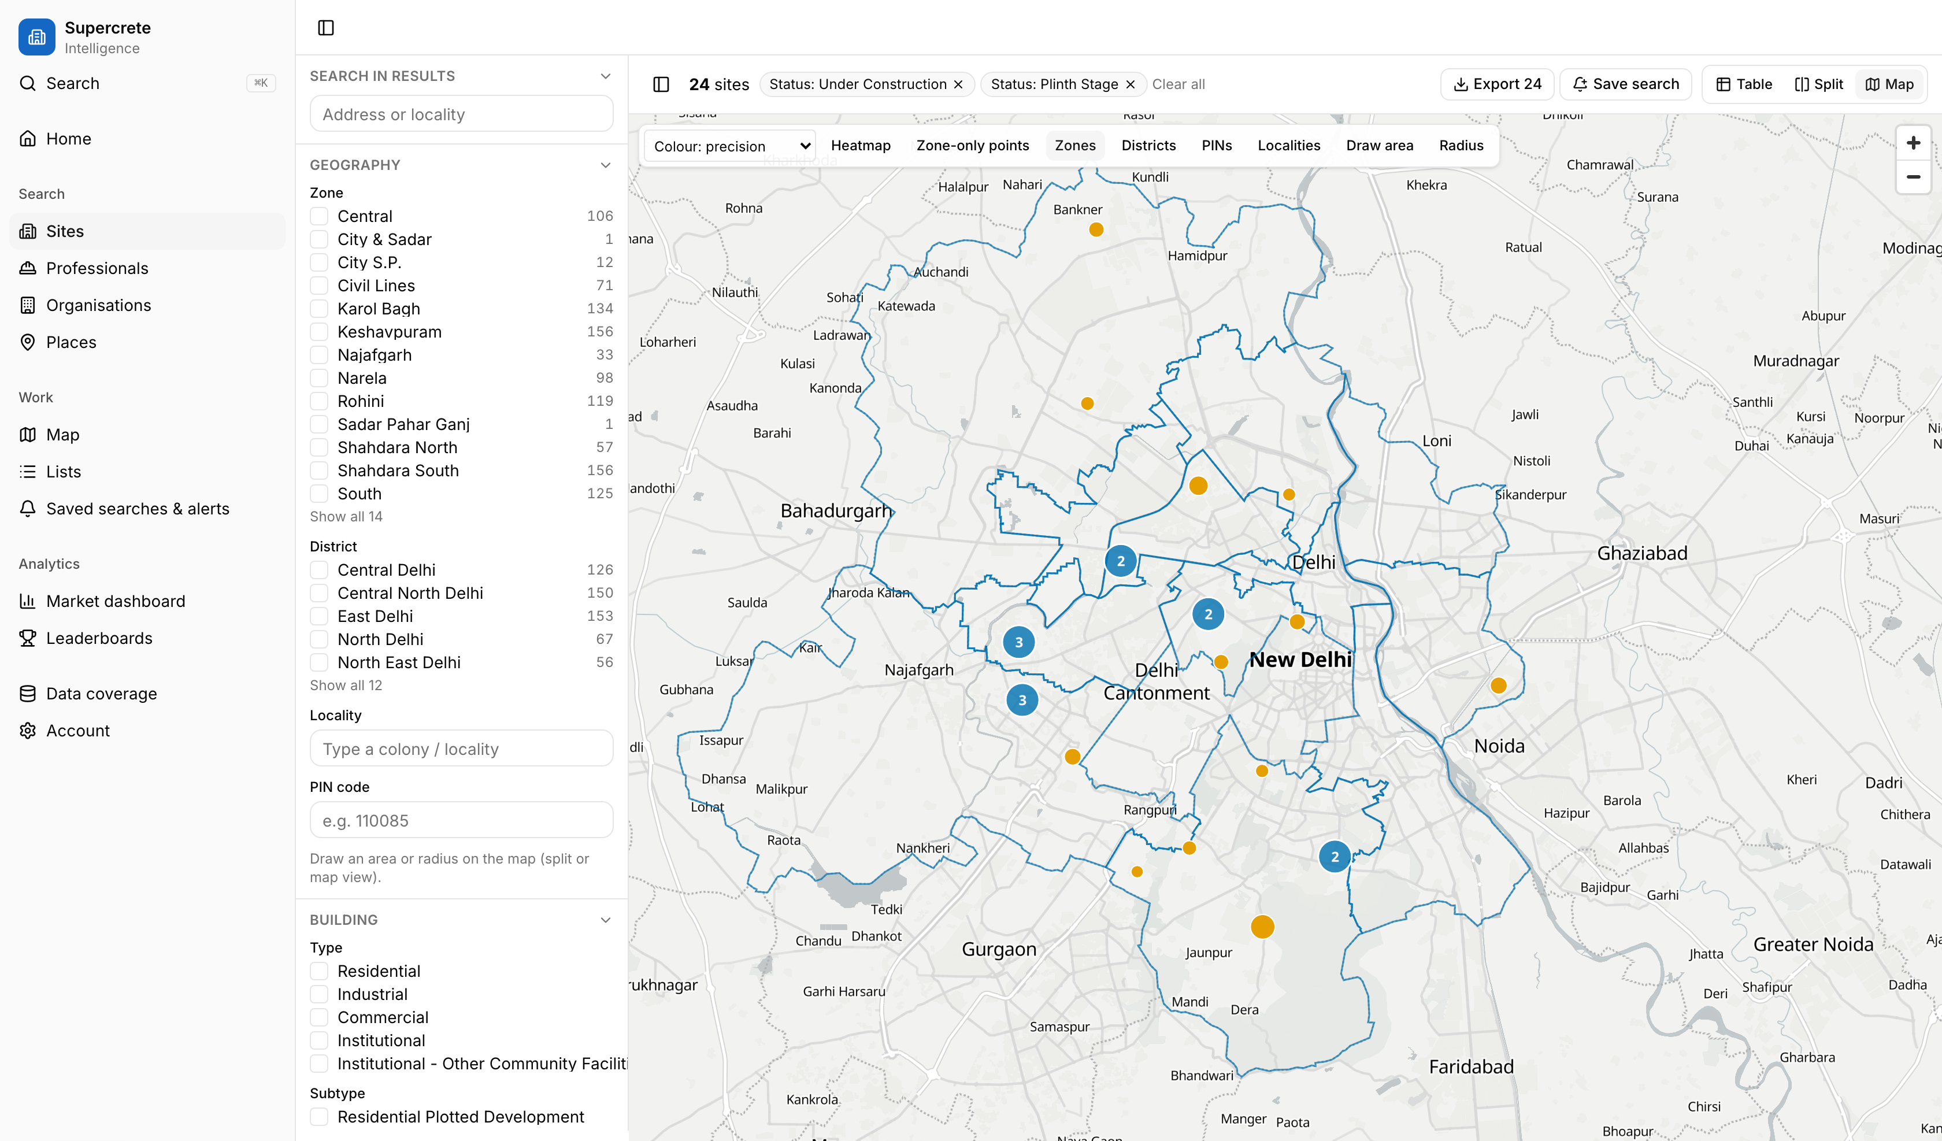Click Export 24 button

pyautogui.click(x=1498, y=84)
